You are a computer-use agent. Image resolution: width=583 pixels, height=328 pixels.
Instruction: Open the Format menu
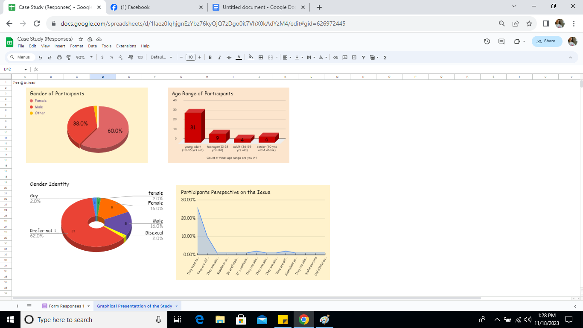click(x=77, y=46)
